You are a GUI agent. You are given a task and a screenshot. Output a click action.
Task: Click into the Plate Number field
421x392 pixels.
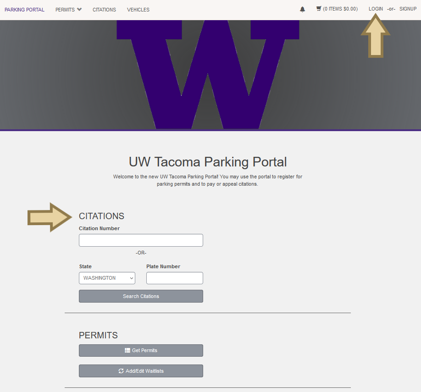[x=174, y=278]
